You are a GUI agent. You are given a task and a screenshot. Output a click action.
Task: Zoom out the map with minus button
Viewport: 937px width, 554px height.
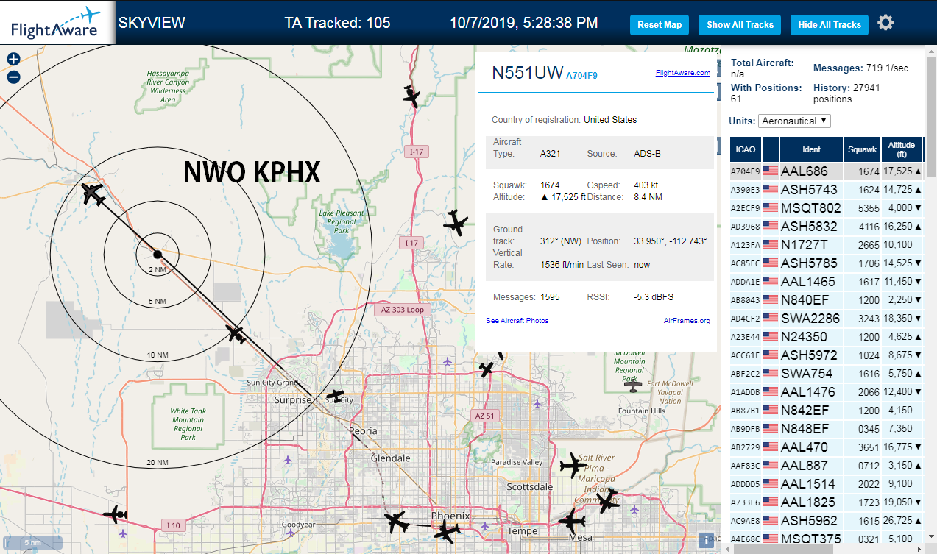point(13,77)
